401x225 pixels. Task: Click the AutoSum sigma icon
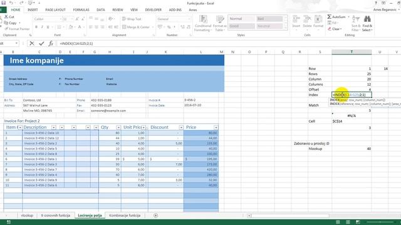(x=330, y=17)
